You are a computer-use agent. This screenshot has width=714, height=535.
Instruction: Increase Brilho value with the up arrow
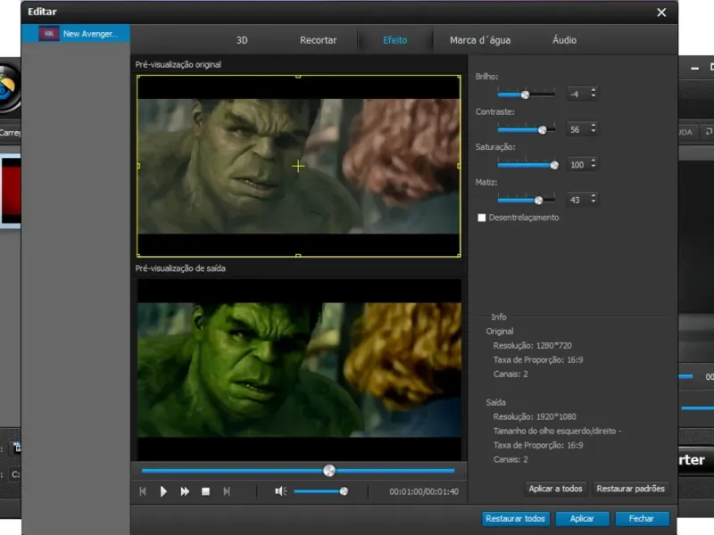(x=594, y=90)
